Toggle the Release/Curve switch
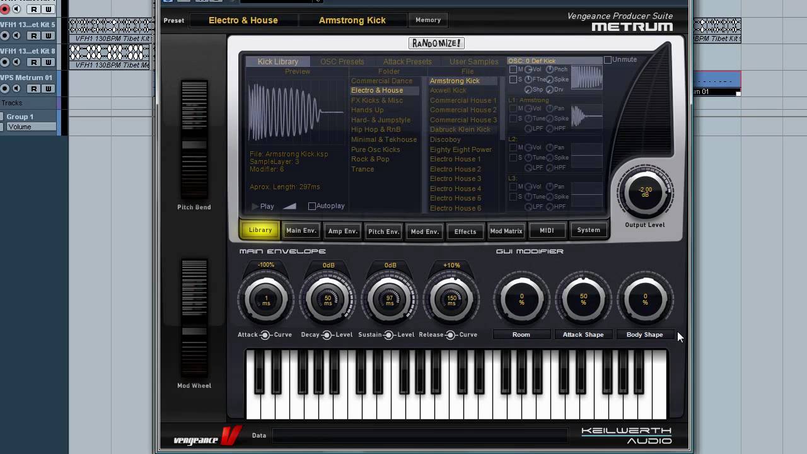This screenshot has height=454, width=807. 450,335
